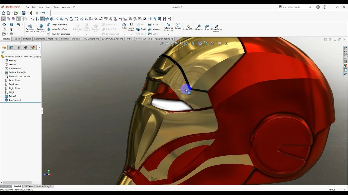
Task: Click the Revolved Boss/Base tool
Action: coord(41,28)
